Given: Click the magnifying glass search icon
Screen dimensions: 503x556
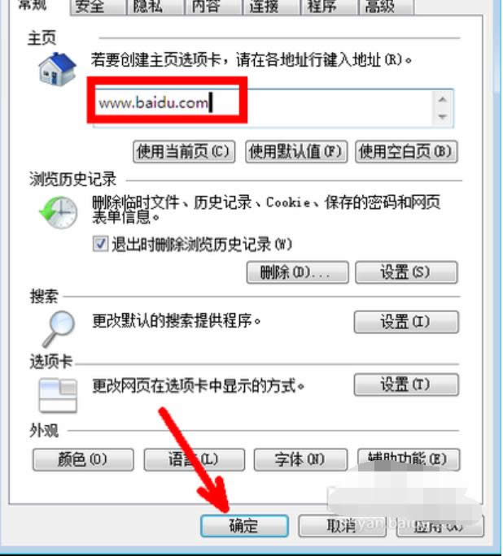Looking at the screenshot, I should [59, 328].
